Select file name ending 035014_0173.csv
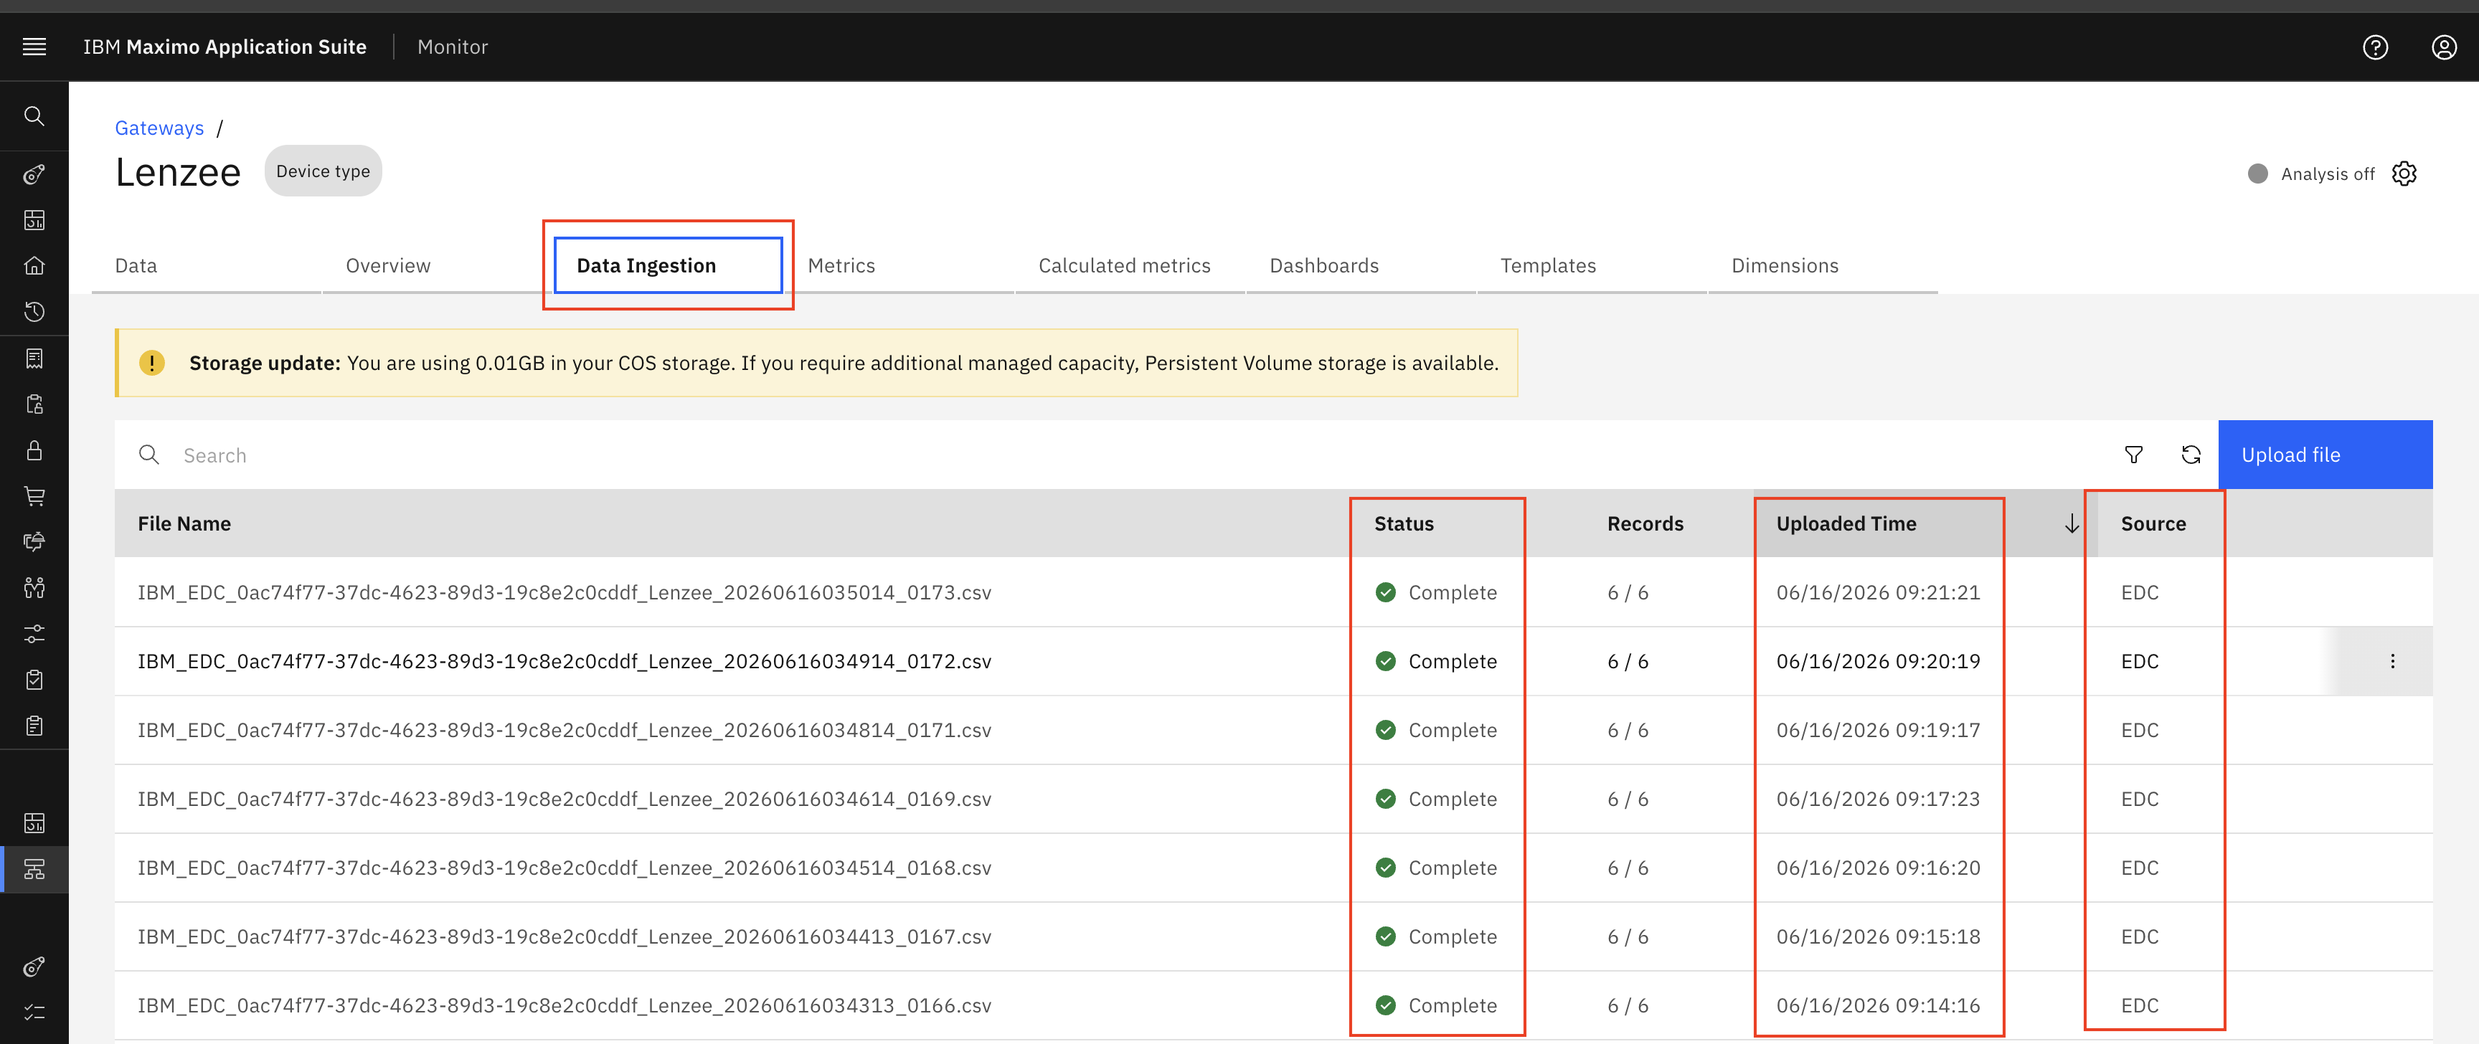2479x1044 pixels. tap(564, 592)
